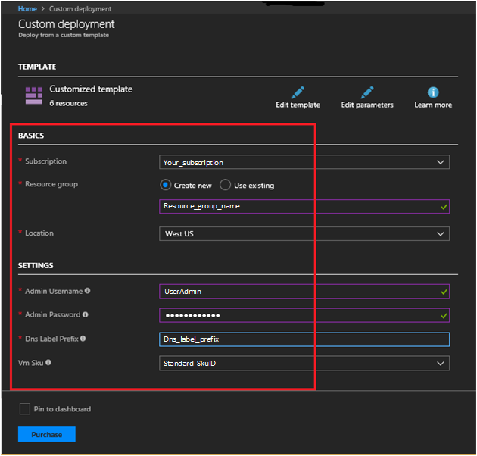
Task: Click the Subscription field label
Action: click(x=45, y=161)
